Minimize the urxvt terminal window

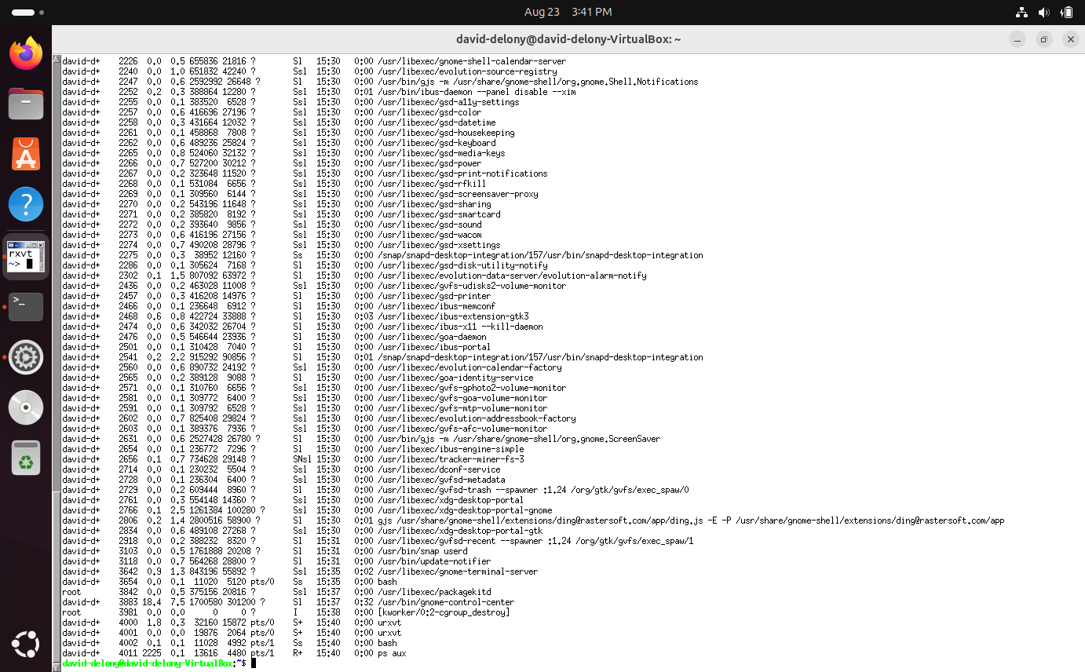click(x=1017, y=39)
